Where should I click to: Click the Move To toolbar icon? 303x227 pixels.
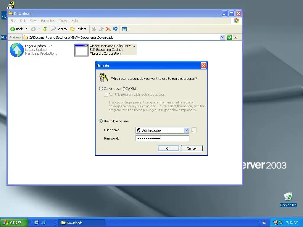94,29
